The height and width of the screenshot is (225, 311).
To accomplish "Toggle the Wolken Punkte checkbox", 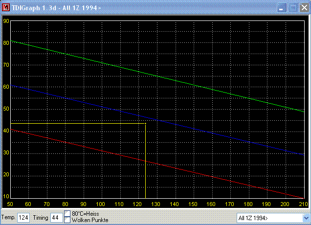I will (67, 220).
